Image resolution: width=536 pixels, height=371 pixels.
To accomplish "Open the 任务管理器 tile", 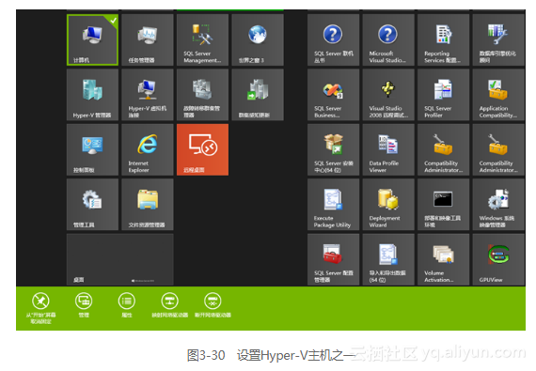I will [x=148, y=40].
